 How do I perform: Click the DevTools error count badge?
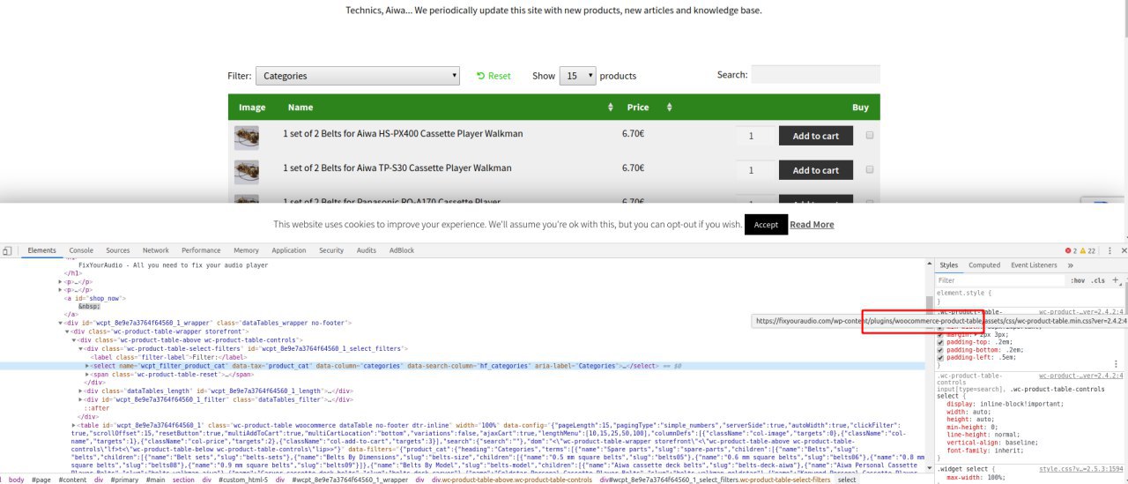(x=1071, y=251)
